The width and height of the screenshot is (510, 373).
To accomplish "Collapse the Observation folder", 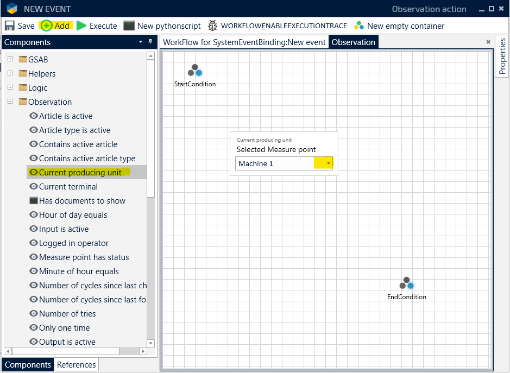I will coord(10,102).
